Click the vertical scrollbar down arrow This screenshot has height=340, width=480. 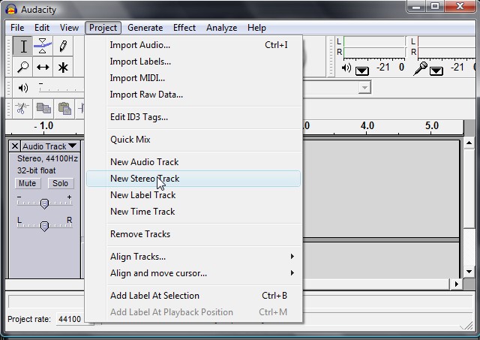pyautogui.click(x=469, y=272)
